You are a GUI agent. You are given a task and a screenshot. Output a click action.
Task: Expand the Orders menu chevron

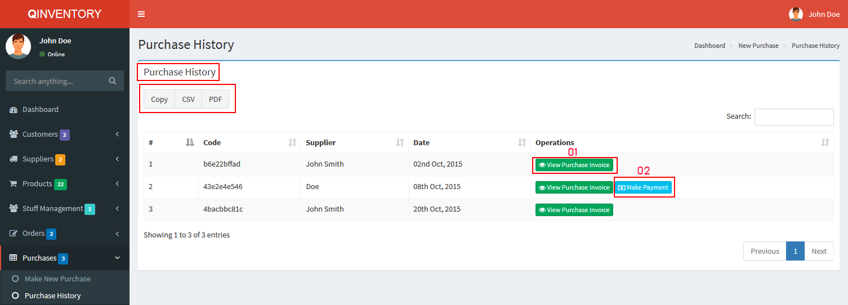pos(117,234)
